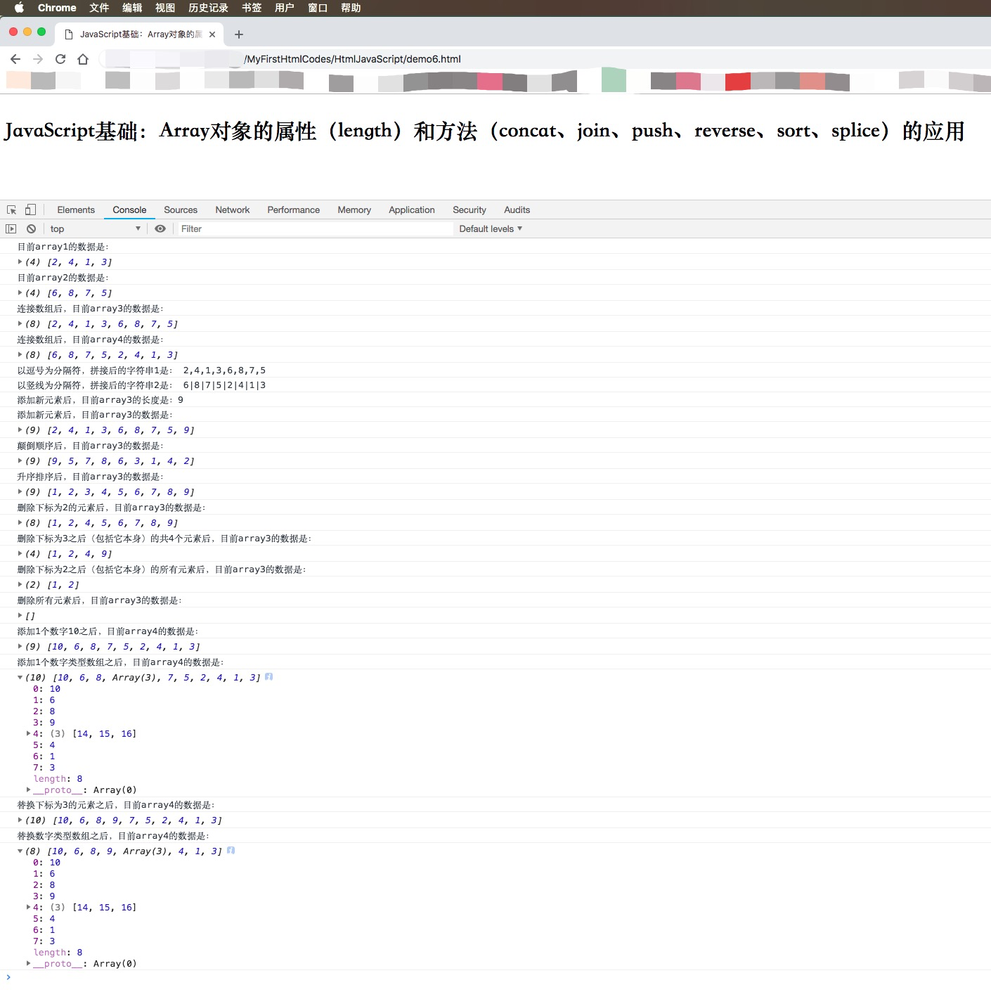Expand the (4) [6, 8, 7, 5] array
This screenshot has height=992, width=991.
[20, 292]
